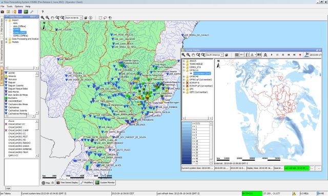Screen dimensions: 328x196
Task: Activate the rectangle selection tool in map toolbar
Action: coord(100,18)
